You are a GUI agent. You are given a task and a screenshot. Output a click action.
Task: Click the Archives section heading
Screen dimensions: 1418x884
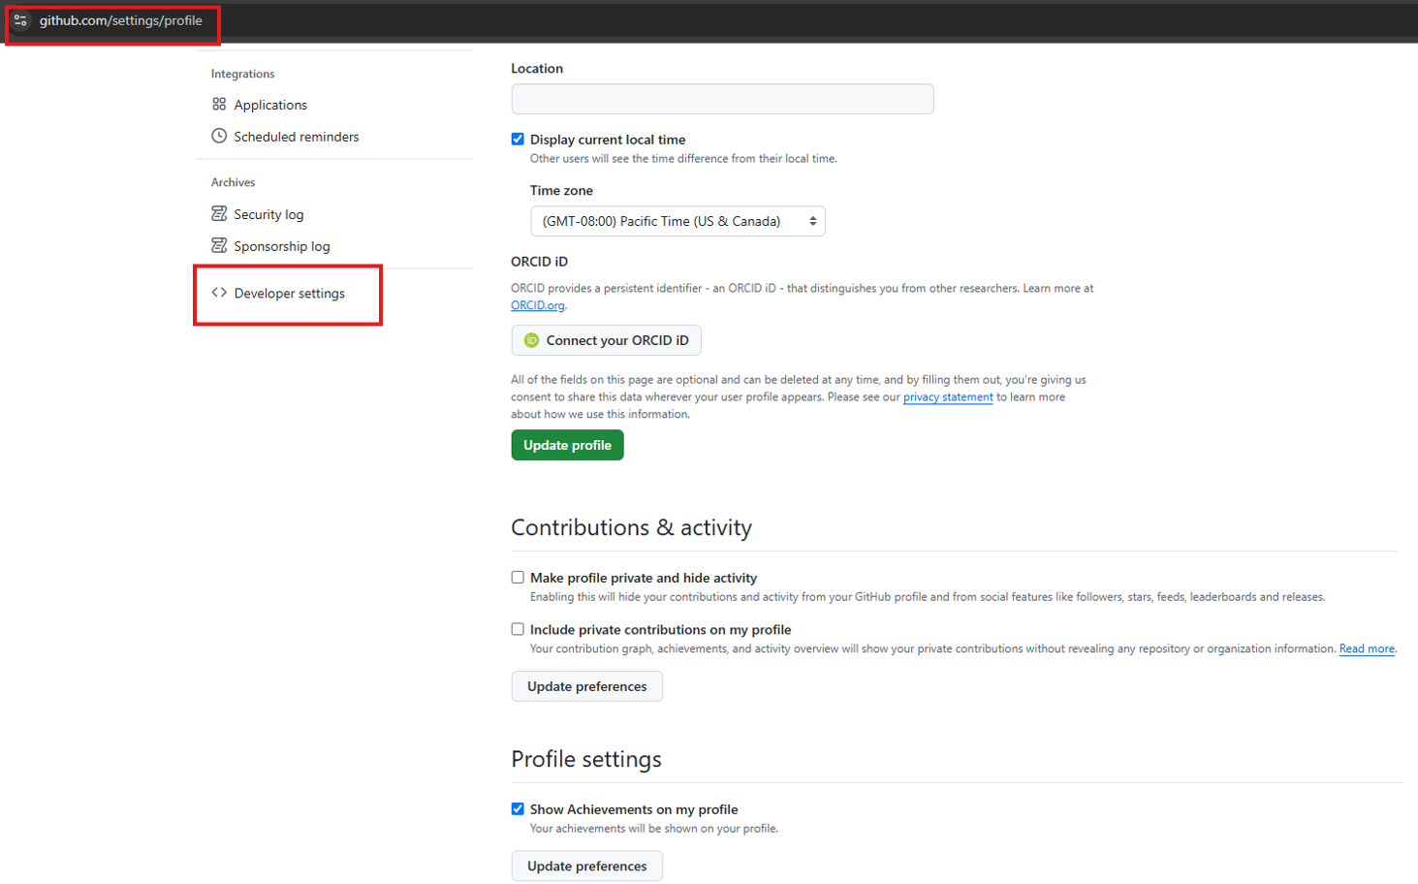point(233,182)
